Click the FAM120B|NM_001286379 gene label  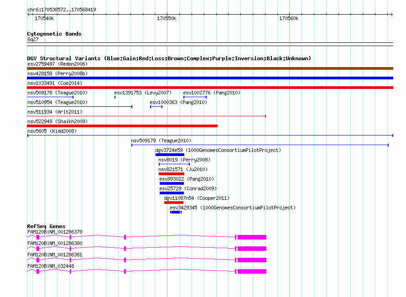(x=55, y=232)
